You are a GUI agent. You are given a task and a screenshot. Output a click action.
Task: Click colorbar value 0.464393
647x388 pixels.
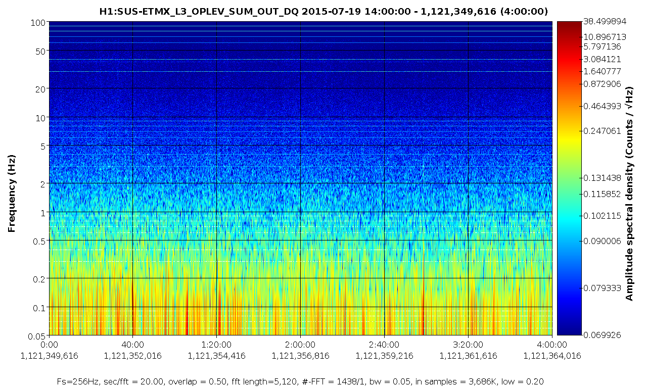602,107
